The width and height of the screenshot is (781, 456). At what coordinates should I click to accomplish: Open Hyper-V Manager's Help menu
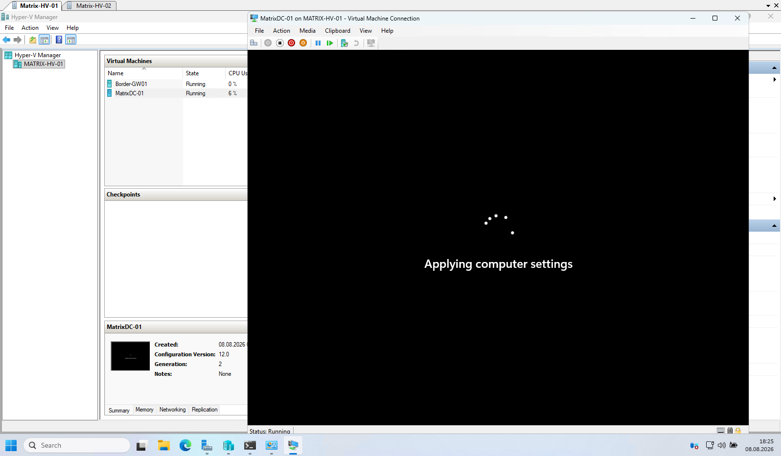[x=72, y=28]
